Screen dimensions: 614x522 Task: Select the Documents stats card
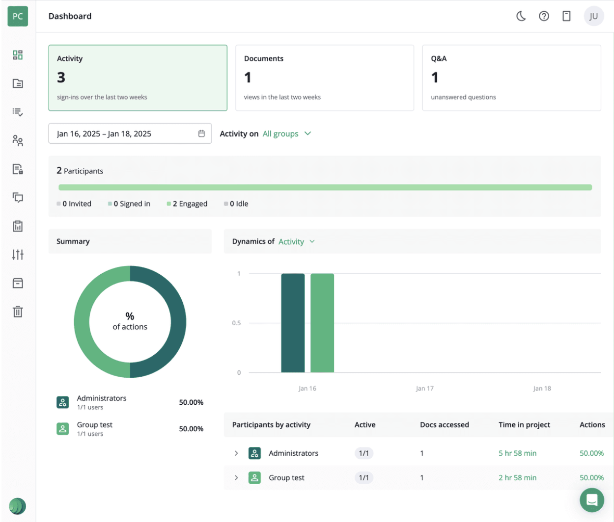pos(325,77)
